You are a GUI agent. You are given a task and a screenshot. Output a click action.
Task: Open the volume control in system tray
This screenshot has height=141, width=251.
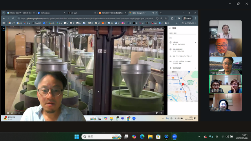click(227, 137)
